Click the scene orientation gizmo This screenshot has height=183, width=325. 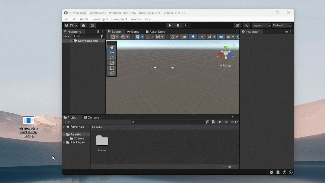[x=226, y=53]
